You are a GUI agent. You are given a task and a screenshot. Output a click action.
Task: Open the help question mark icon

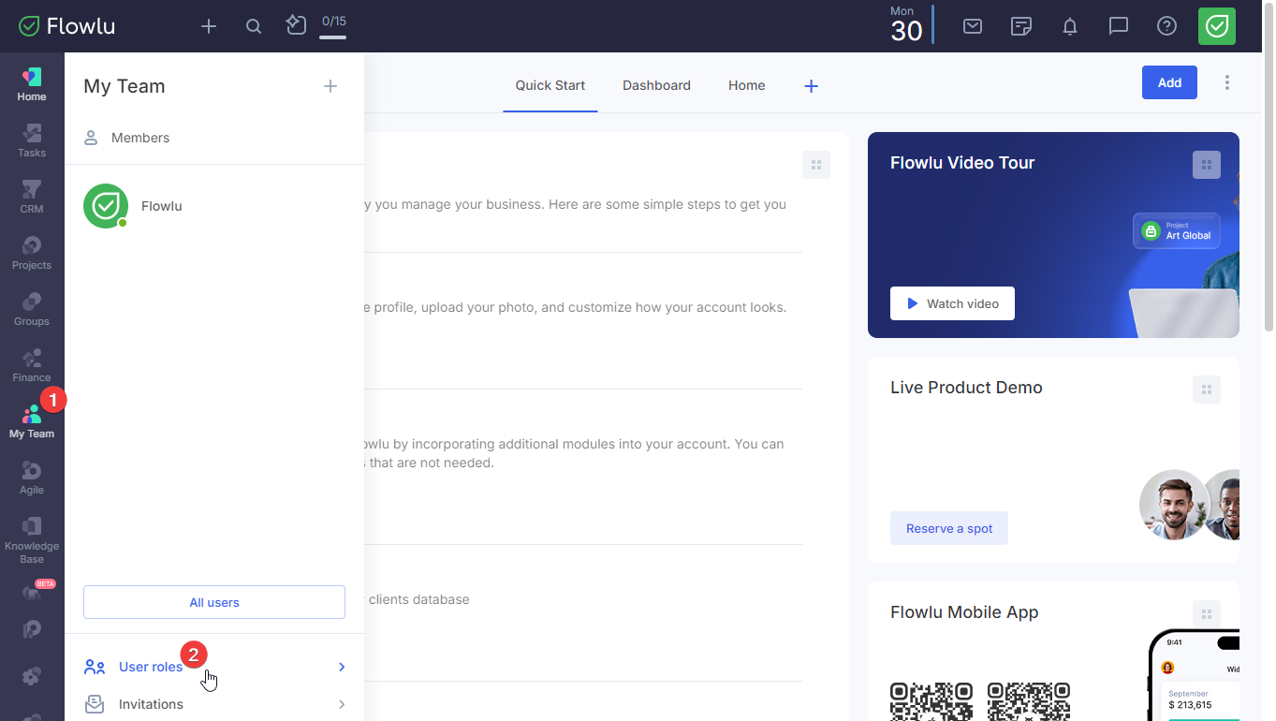[x=1167, y=26]
